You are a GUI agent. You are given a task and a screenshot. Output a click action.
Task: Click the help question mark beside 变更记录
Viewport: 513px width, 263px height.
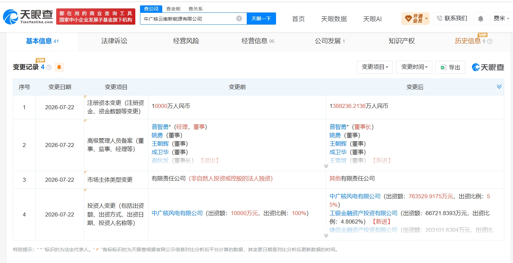click(x=49, y=67)
